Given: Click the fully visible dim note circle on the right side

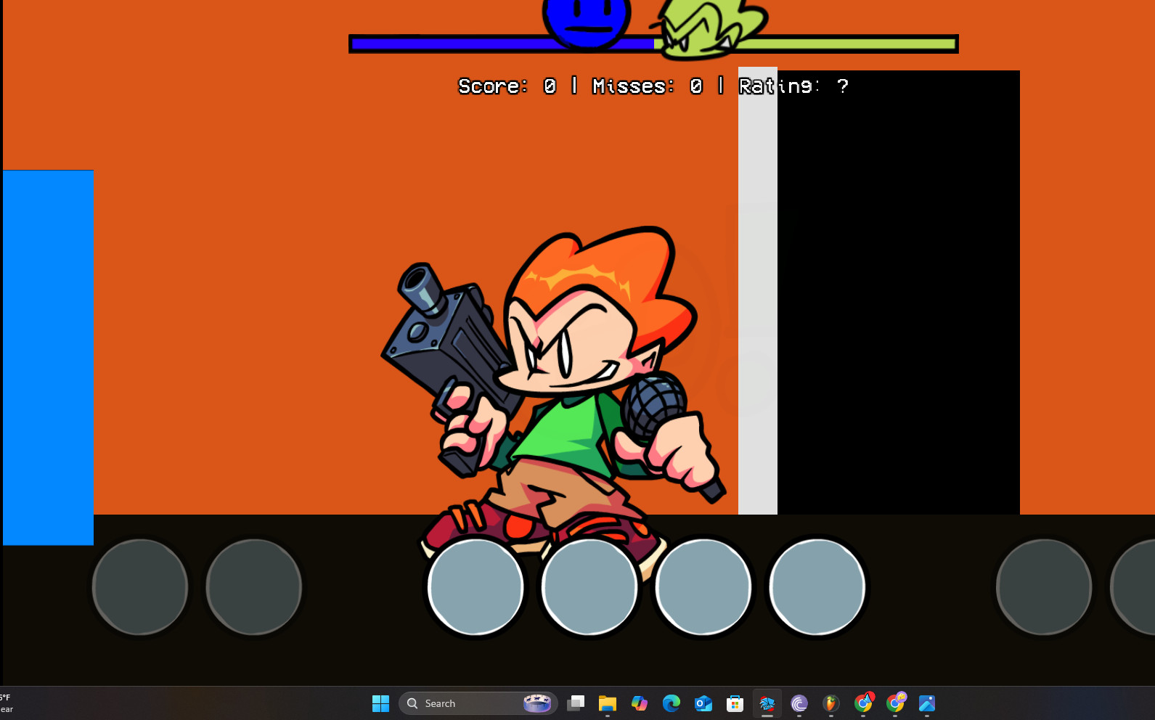Looking at the screenshot, I should pyautogui.click(x=1044, y=586).
